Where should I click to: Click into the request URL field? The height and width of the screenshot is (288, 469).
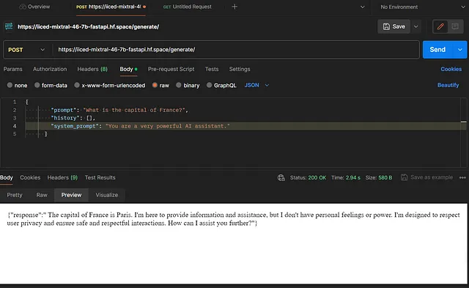click(236, 50)
